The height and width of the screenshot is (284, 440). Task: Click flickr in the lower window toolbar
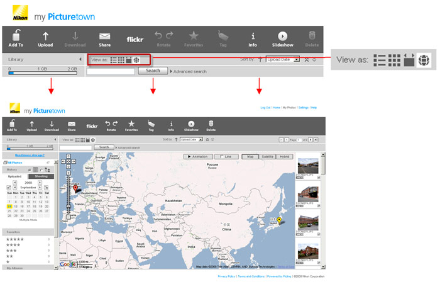(x=92, y=126)
